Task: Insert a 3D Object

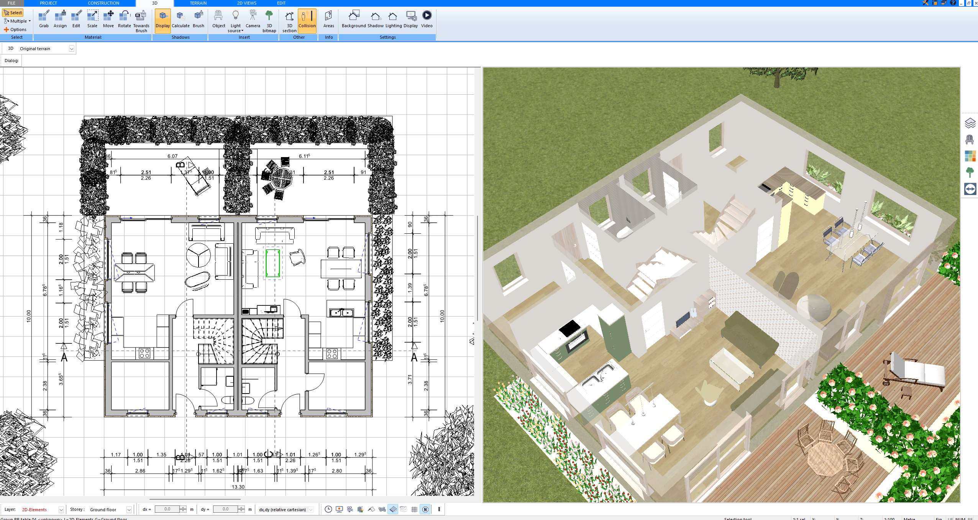Action: (x=218, y=19)
